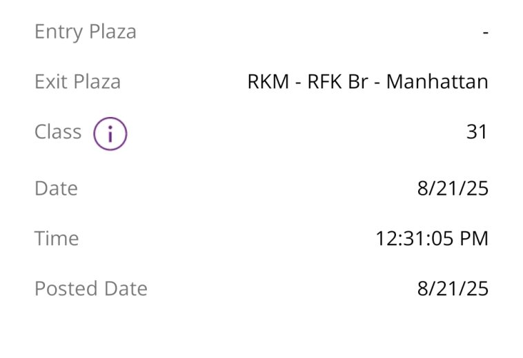Tap the empty entry plaza dash

click(x=486, y=32)
